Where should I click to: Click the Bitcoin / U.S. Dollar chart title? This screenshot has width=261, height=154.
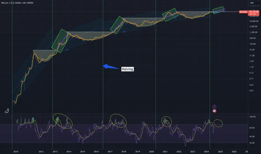coord(17,3)
